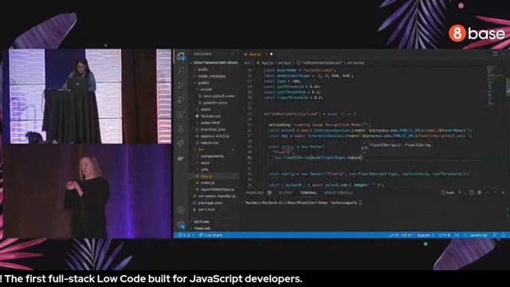
Task: Close the terminal panel
Action: [x=503, y=193]
